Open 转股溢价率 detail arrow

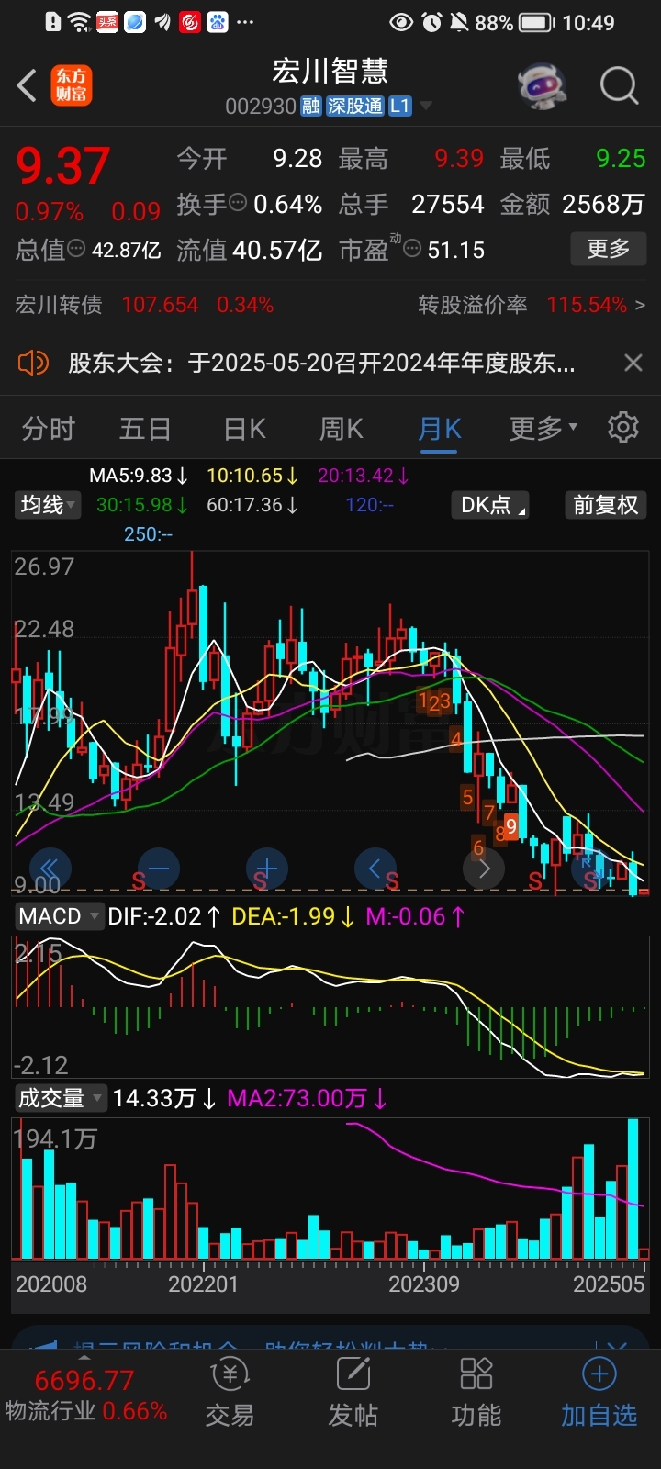pos(640,305)
